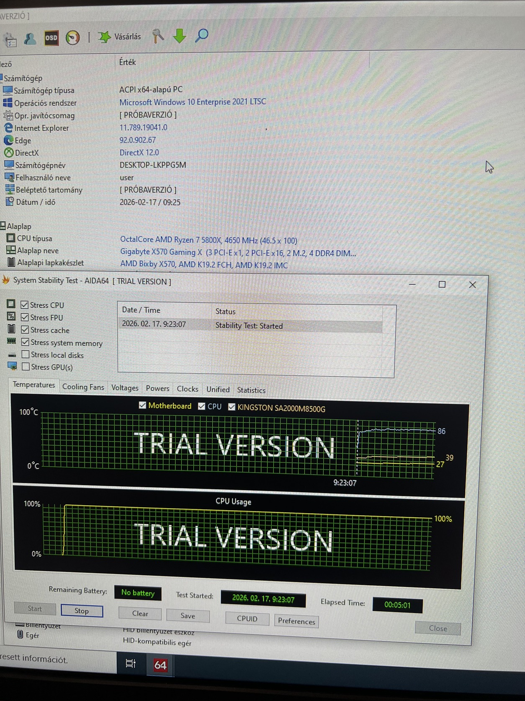525x701 pixels.
Task: Click the Internet Explorer row icon
Action: point(8,127)
